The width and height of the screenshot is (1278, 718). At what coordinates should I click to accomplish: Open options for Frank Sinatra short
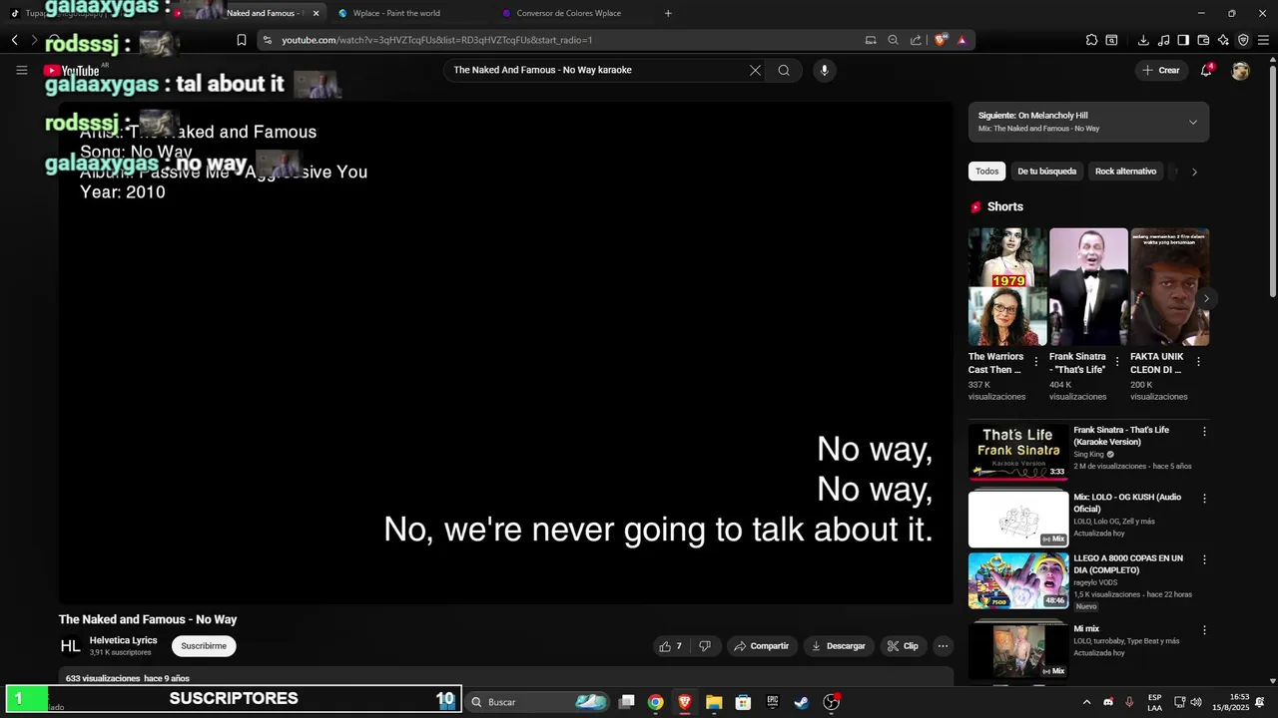coord(1117,362)
